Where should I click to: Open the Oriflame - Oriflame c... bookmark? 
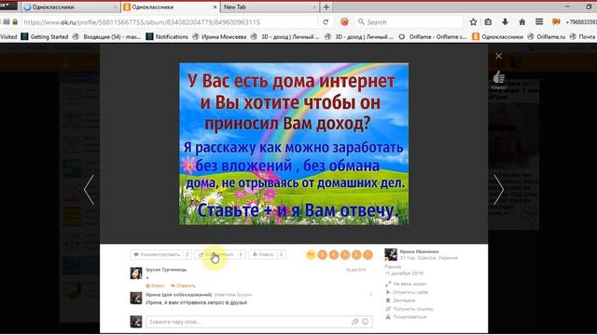[433, 37]
